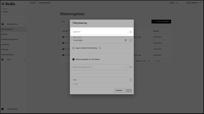Viewport: 204px width, 114px height.
Task: Uncheck Blokering gælder for alle filialer
Action: pos(74,59)
